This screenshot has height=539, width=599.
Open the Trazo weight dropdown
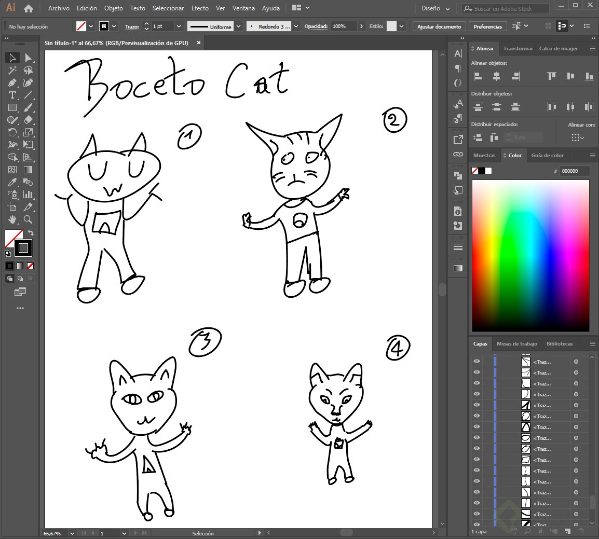click(179, 26)
